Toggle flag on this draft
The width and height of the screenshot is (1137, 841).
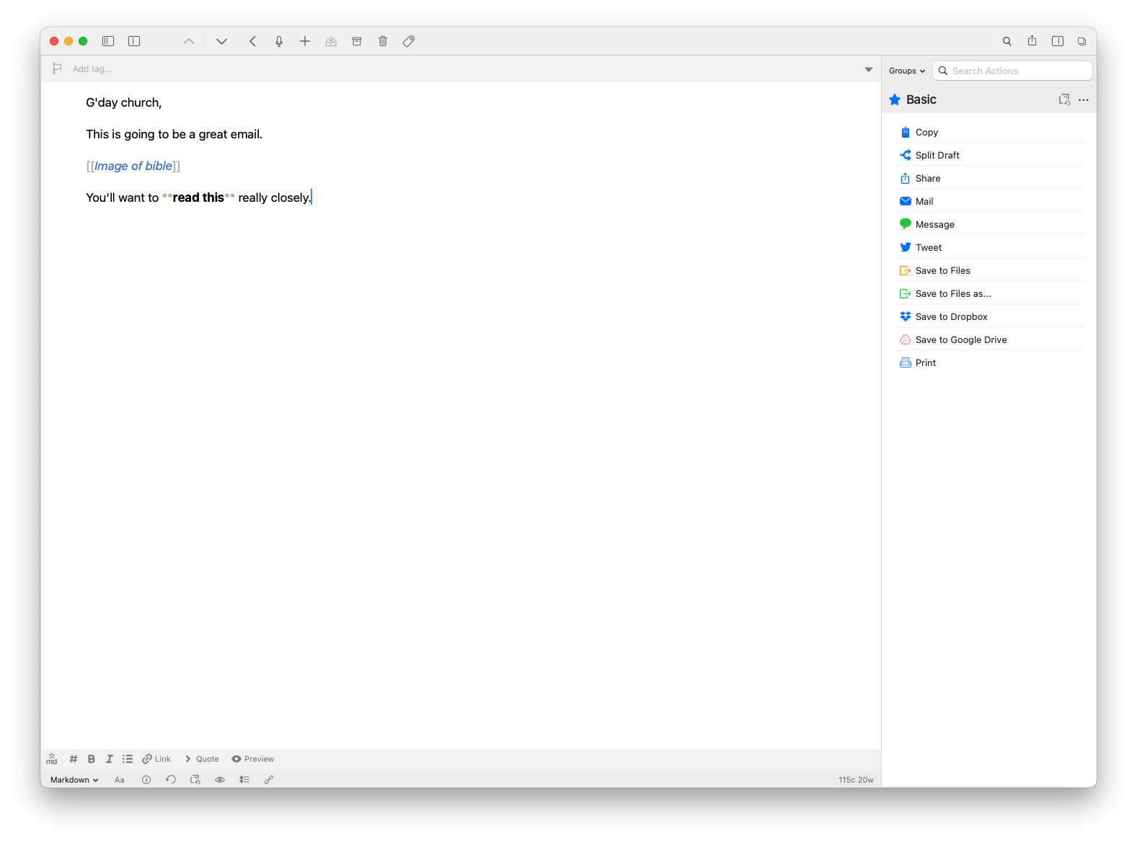tap(57, 68)
